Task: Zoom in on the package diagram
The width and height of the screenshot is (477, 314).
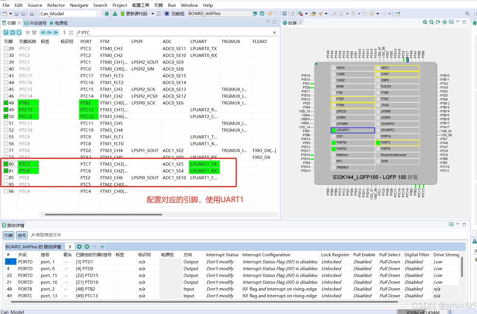Action: 425,22
